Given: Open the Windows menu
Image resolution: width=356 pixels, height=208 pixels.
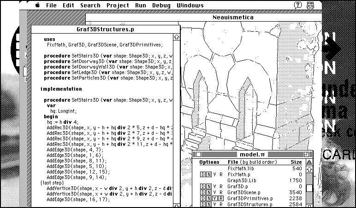Looking at the screenshot, I should (x=190, y=6).
